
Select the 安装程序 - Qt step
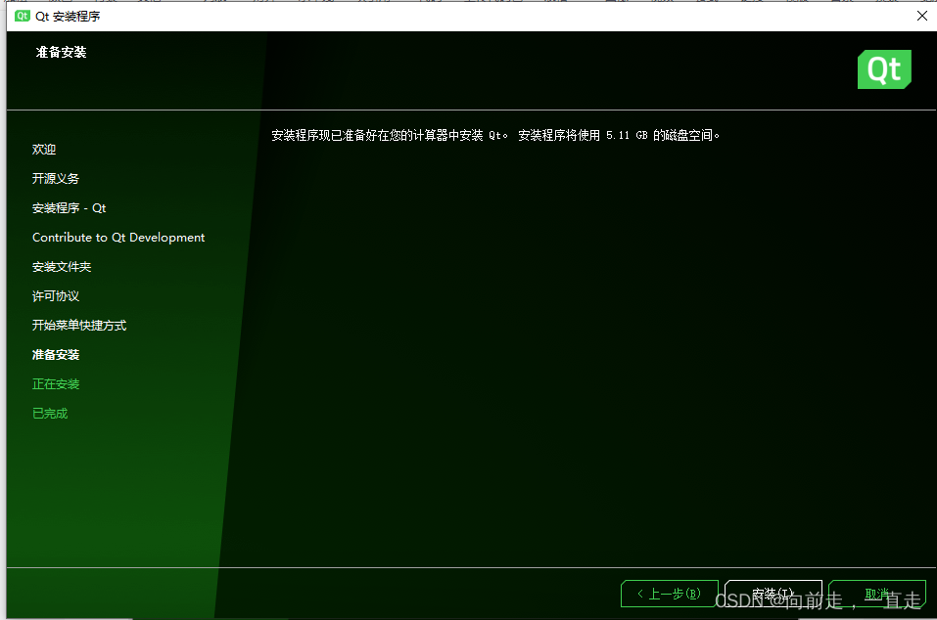(x=69, y=207)
